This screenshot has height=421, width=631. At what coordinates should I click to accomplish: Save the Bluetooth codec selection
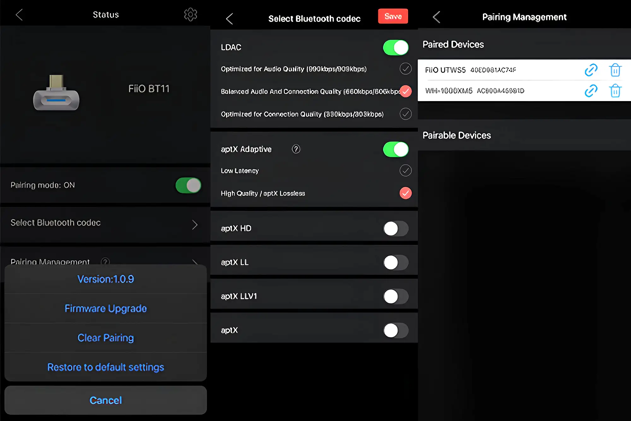tap(393, 16)
